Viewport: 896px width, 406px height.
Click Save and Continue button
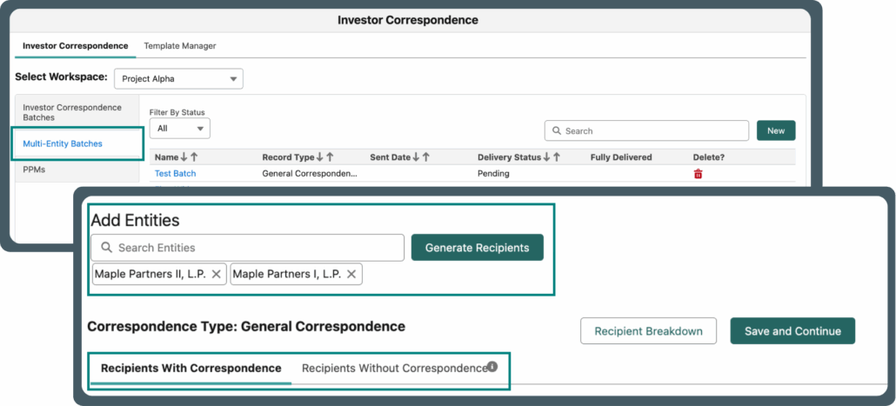point(792,331)
